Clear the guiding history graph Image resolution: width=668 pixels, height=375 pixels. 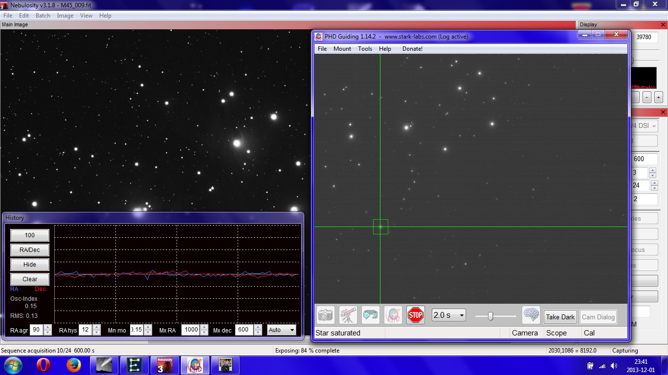[29, 279]
